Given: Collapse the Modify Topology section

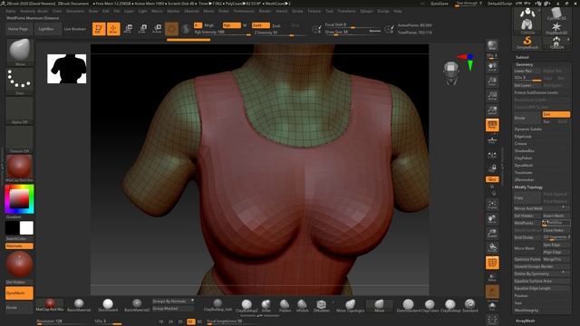Looking at the screenshot, I should 528,187.
